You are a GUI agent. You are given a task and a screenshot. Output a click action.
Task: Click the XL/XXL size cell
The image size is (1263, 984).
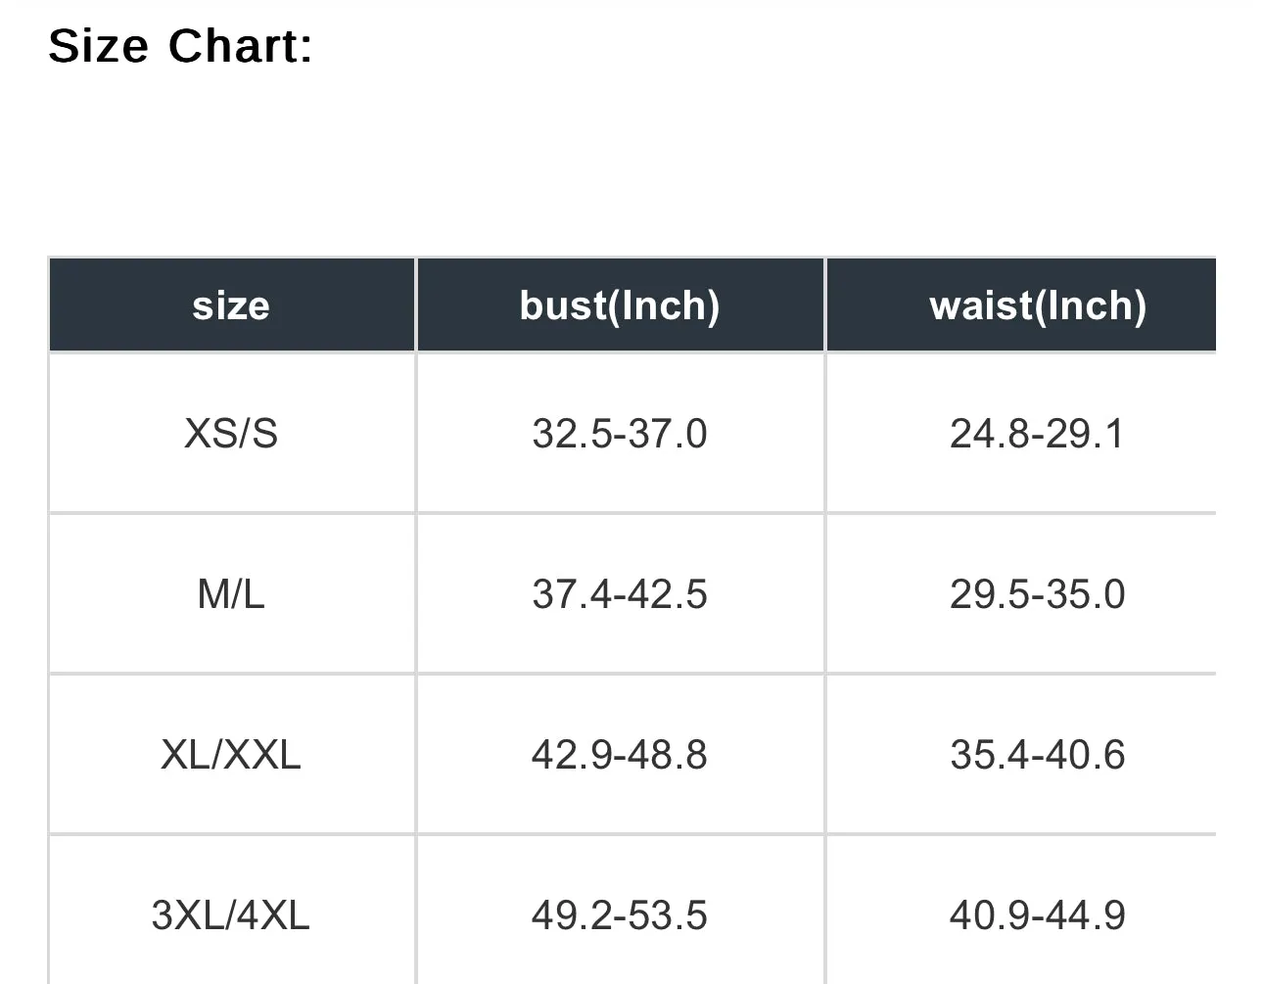[x=231, y=754]
